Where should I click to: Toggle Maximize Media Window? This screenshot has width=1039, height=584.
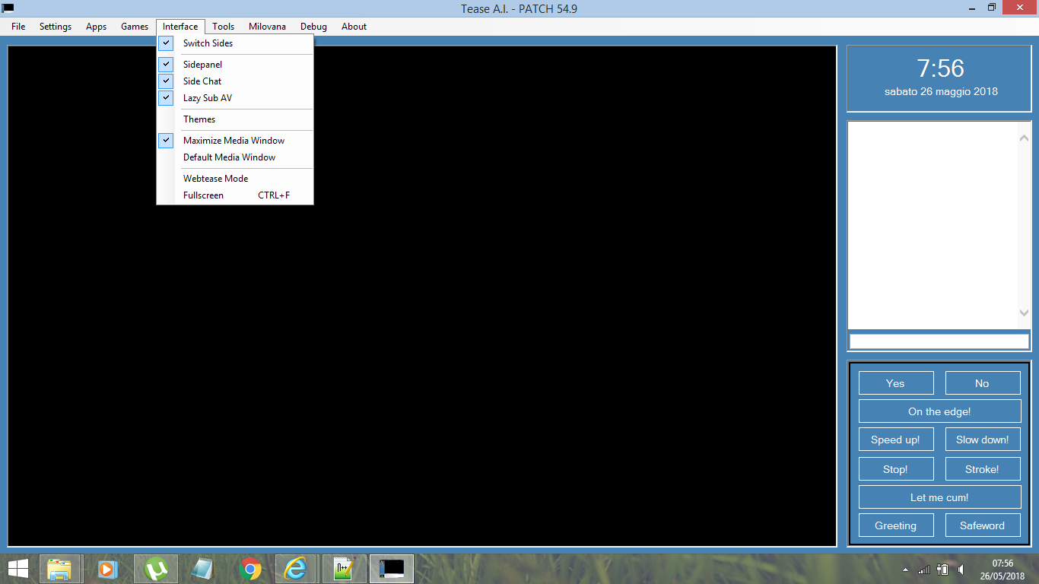(x=235, y=141)
